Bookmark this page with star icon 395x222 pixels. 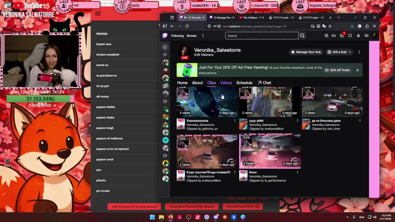point(330,26)
